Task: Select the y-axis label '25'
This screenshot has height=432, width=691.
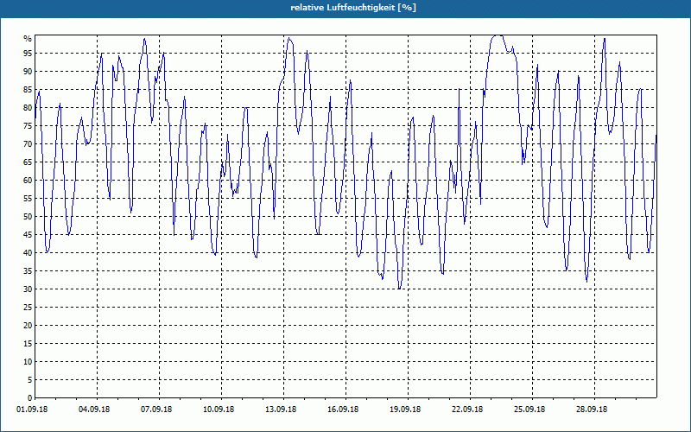Action: (28, 308)
